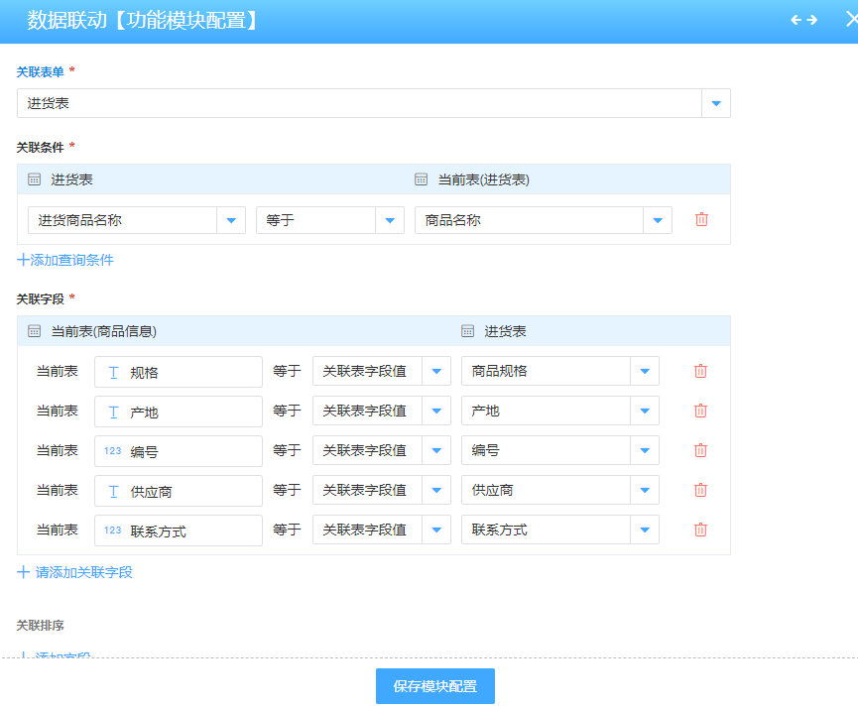Expand the 联系方式 field dropdown on the right
Image resolution: width=858 pixels, height=708 pixels.
(645, 530)
